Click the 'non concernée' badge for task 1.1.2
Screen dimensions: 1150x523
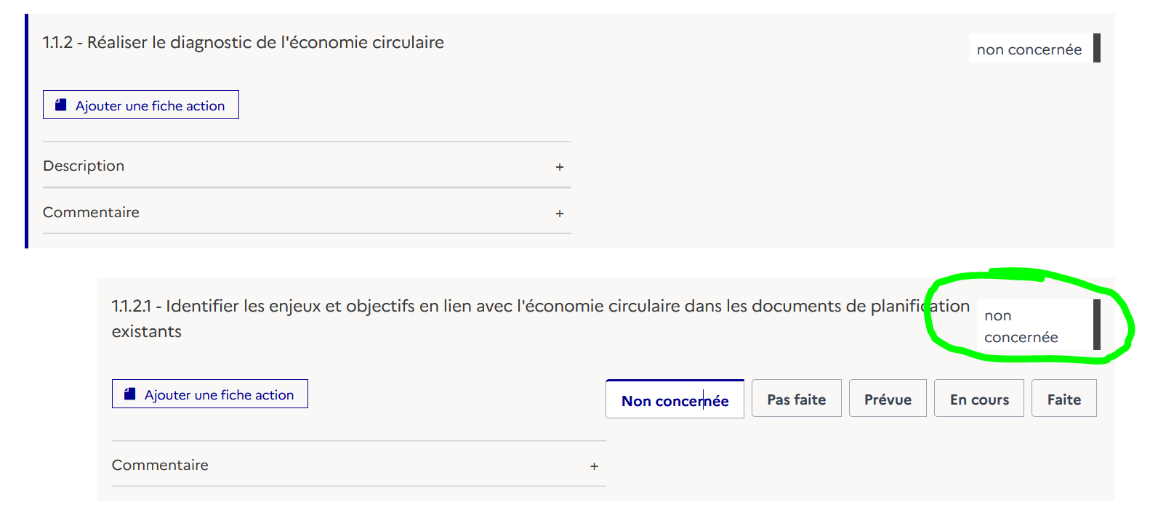(1029, 49)
